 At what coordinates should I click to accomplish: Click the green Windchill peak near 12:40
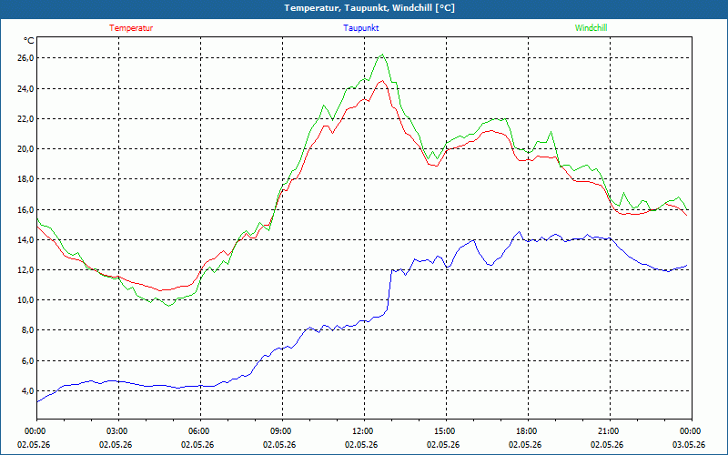pos(382,55)
